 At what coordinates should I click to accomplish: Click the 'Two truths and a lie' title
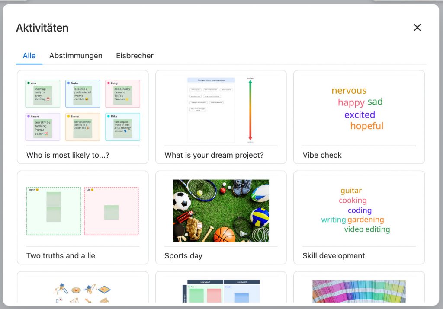(61, 256)
